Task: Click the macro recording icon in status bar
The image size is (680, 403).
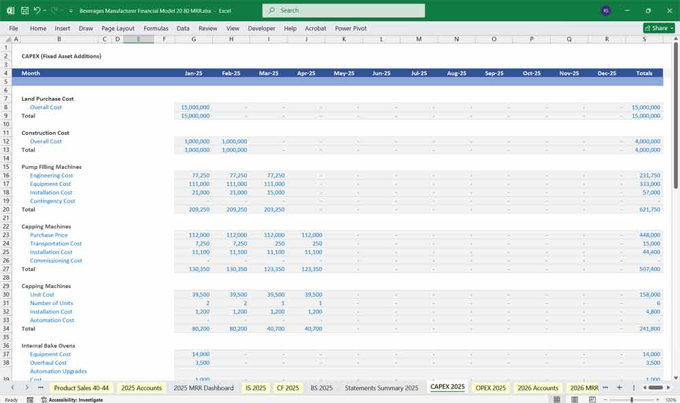Action: tap(31, 400)
